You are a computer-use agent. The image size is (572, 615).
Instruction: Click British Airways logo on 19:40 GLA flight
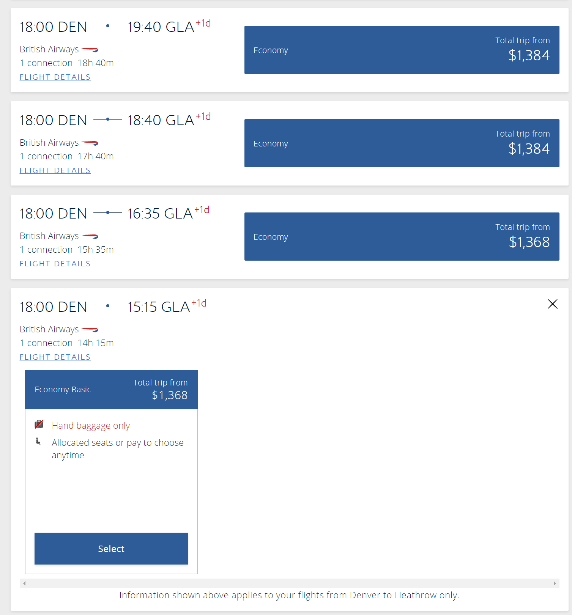click(90, 49)
